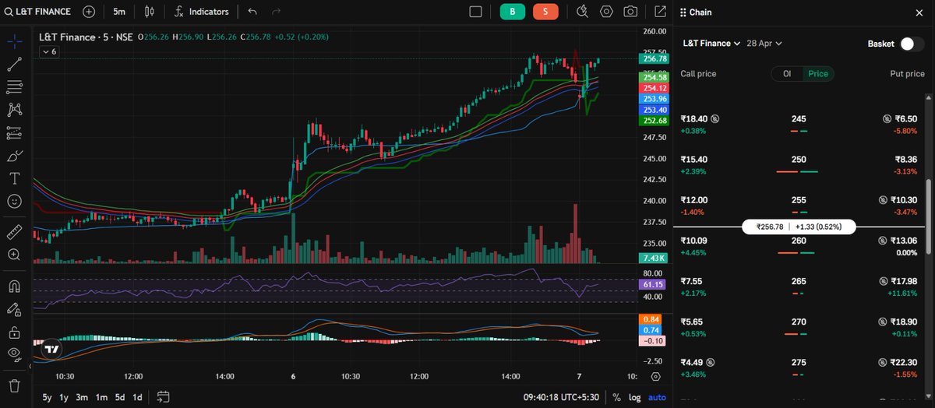Open the 28 Apr expiry dropdown
This screenshot has height=408, width=935.
pos(764,44)
